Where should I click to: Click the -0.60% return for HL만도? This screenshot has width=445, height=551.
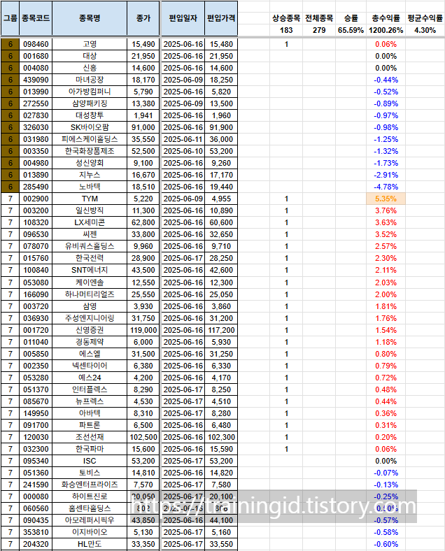tap(386, 544)
